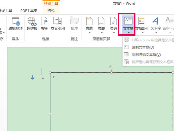Click the 联机视频 (Online Video) icon
Image resolution: width=174 pixels, height=131 pixels.
click(x=15, y=23)
